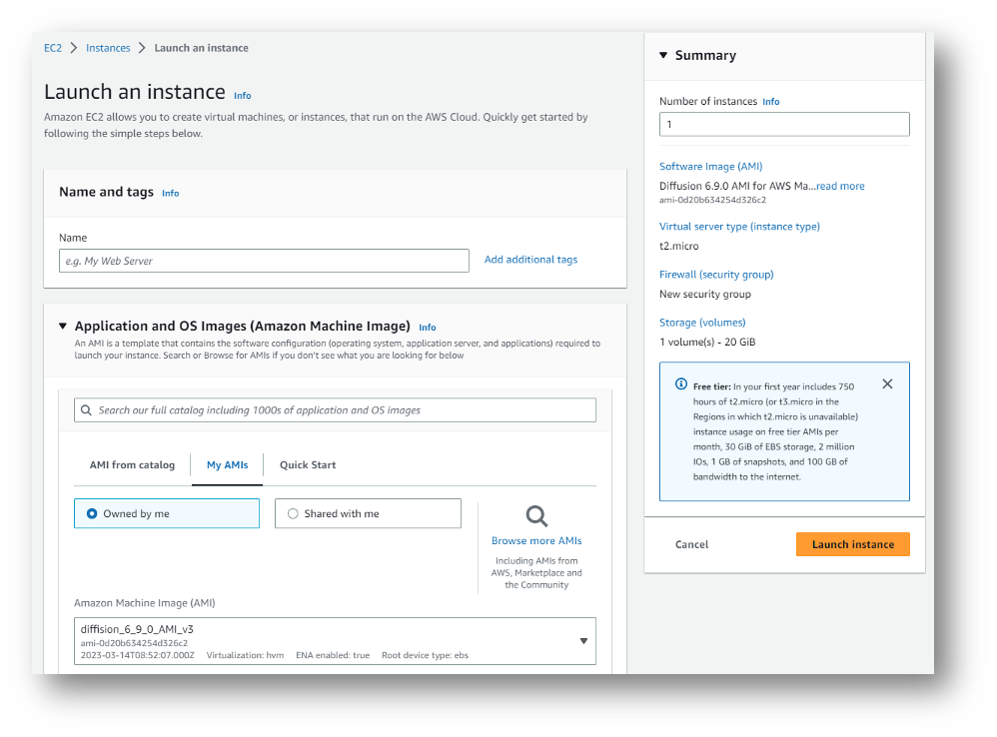Switch to the AMI from catalog tab
997x737 pixels.
point(133,464)
